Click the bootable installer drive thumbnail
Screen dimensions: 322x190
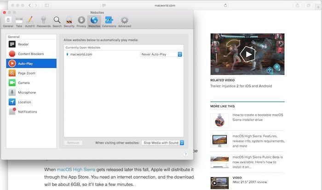219,121
